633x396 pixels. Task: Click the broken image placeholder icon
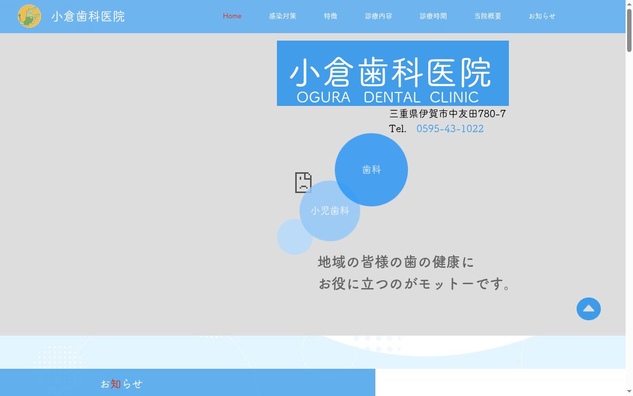click(303, 183)
